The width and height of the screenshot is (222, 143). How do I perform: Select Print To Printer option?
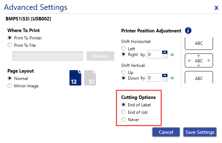coord(10,38)
